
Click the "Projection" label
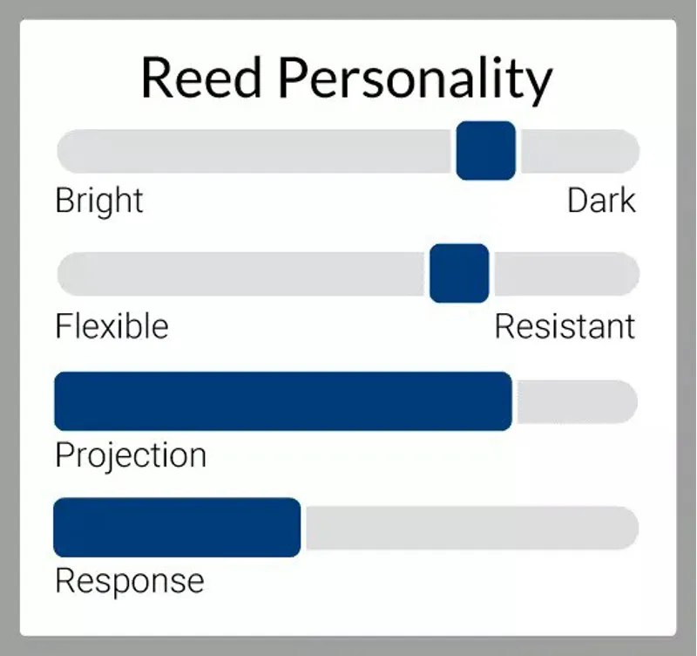pyautogui.click(x=131, y=454)
